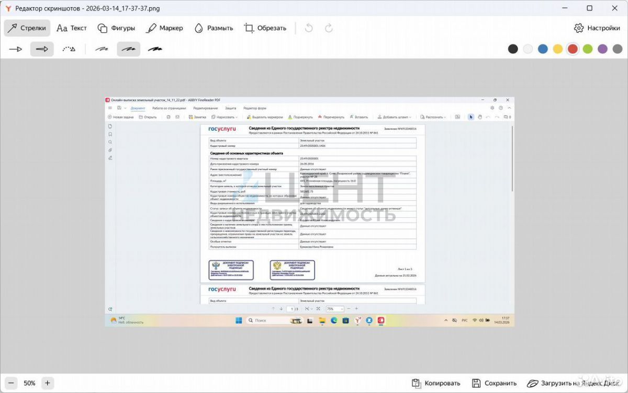The height and width of the screenshot is (393, 628).
Task: Choose the white color swatch
Action: click(x=528, y=49)
